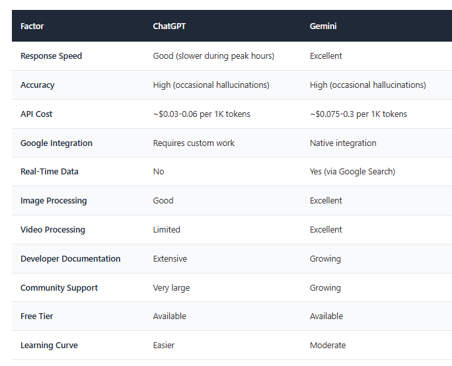Click the "Requires custom work" cell

click(194, 143)
